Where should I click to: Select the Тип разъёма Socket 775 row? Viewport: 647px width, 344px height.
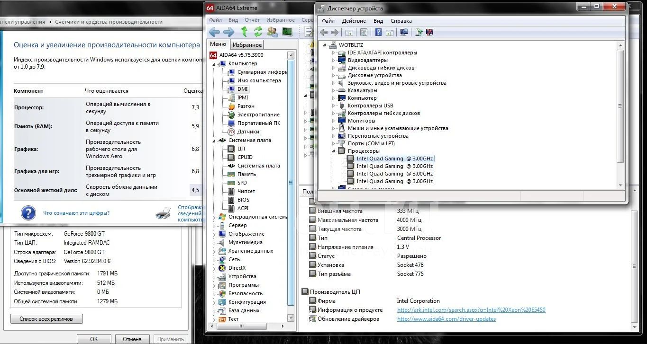point(366,274)
